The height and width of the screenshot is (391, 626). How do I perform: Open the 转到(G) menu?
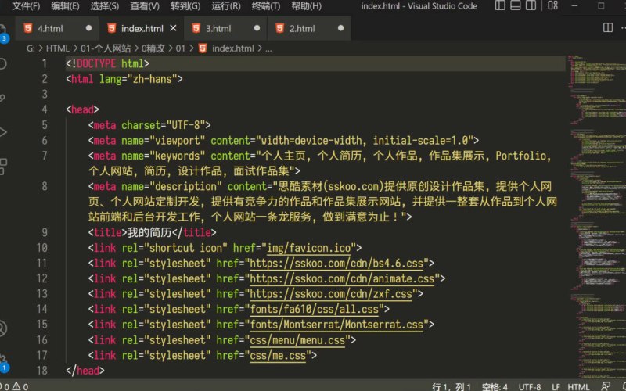pyautogui.click(x=185, y=6)
